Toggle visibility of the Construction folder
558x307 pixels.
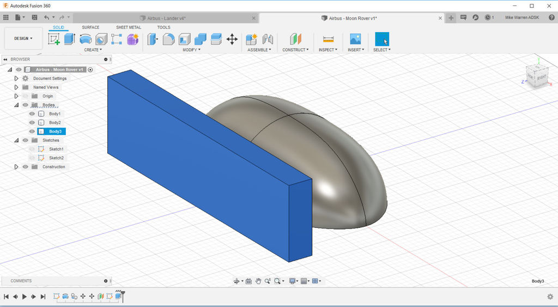(25, 167)
